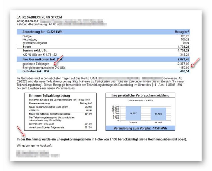Click the "gesetzliche Abgaben" label
Viewport: 212px width, 171px height.
(35, 43)
